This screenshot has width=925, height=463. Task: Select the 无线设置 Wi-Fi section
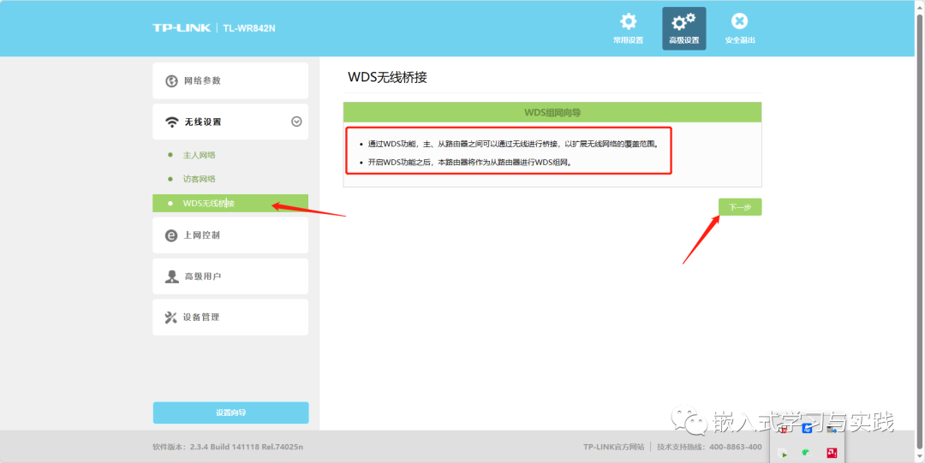click(230, 122)
